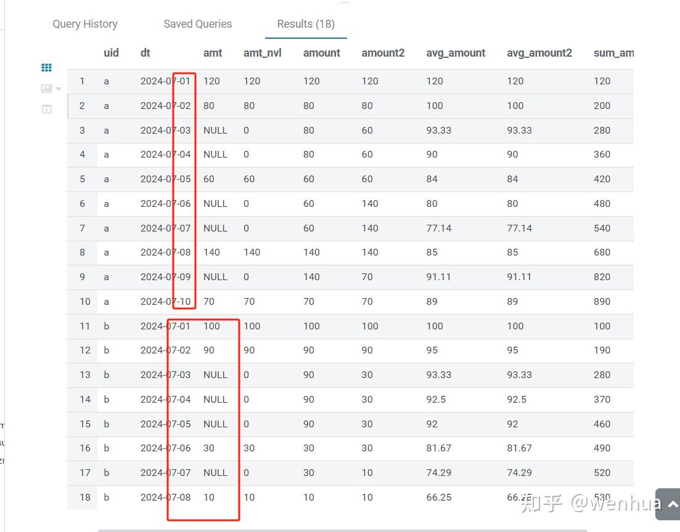Select date cell 2024-07-01 in row 1
680x532 pixels.
pyautogui.click(x=165, y=81)
